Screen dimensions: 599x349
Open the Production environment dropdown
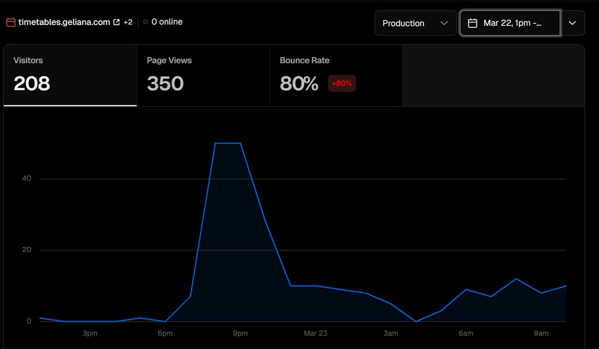(415, 23)
